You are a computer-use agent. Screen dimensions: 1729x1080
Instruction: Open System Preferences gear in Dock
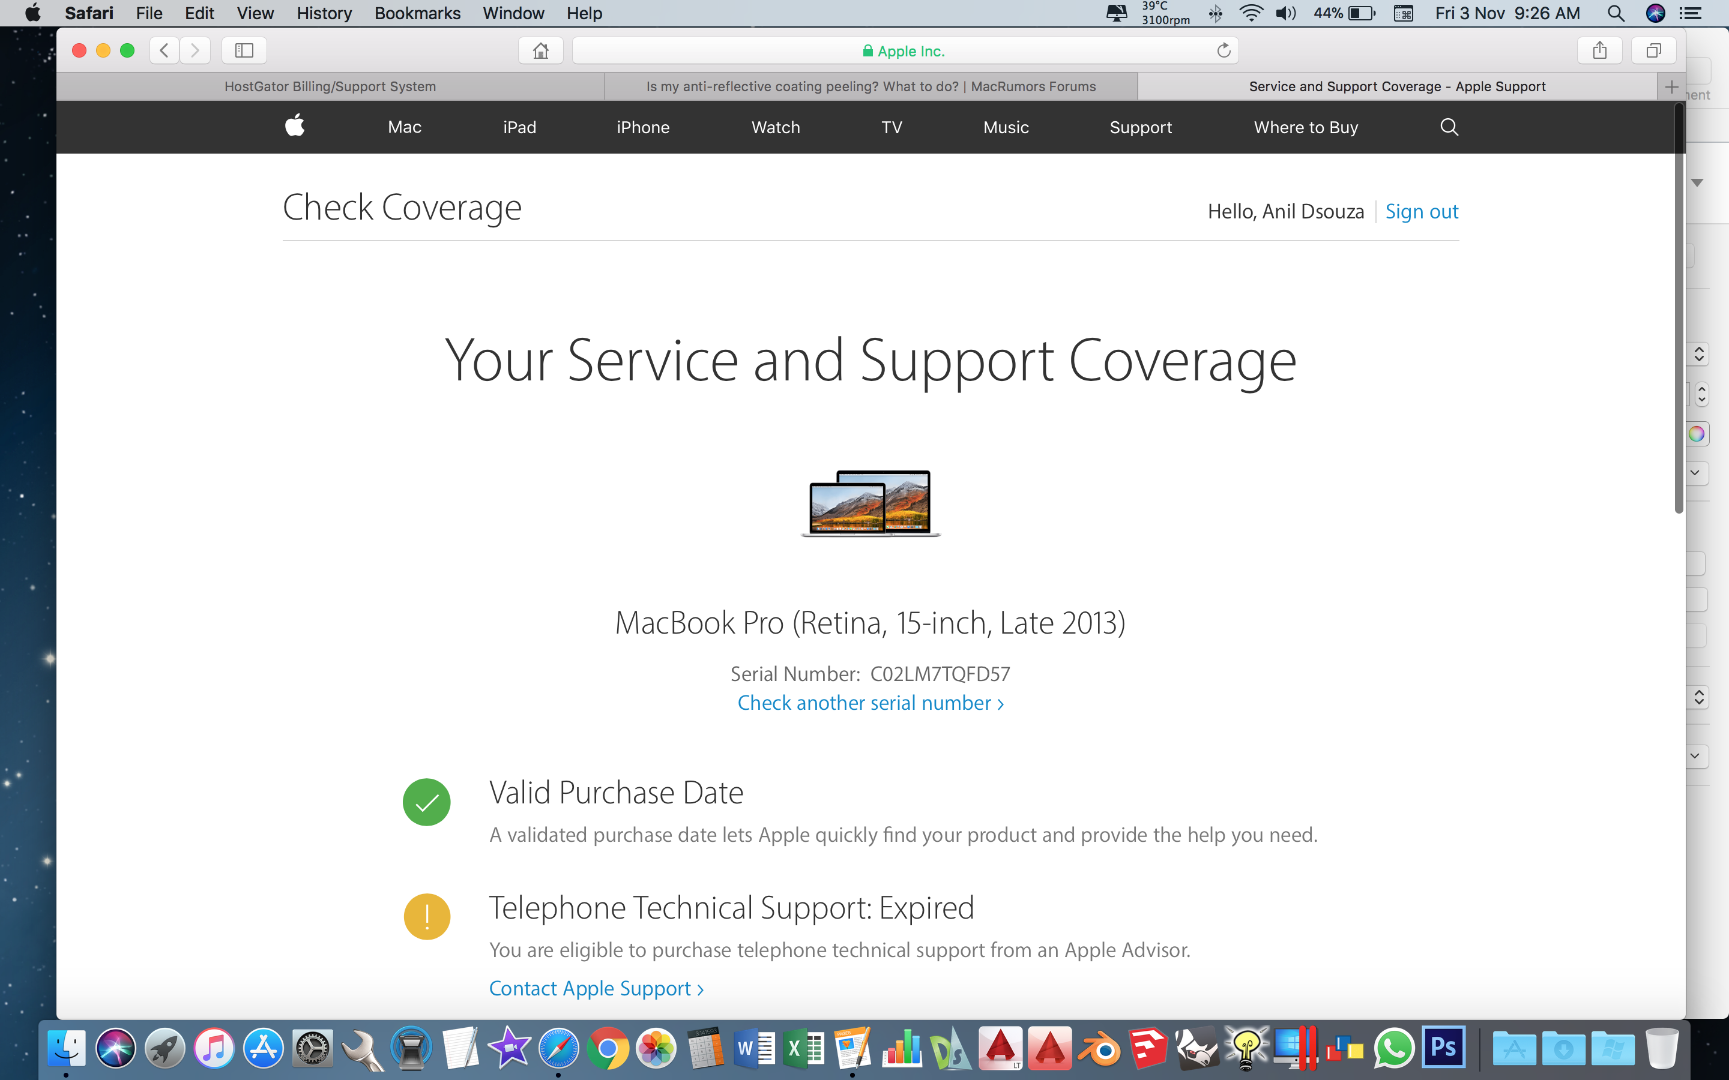click(313, 1049)
